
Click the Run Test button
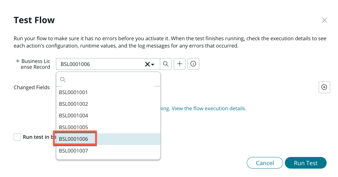[x=305, y=163]
